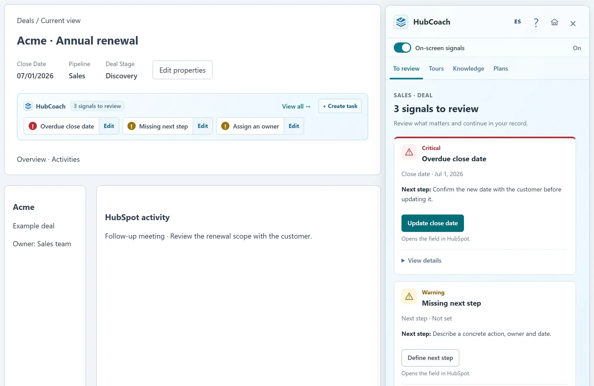Click the Follow-up meeting activity entry
Screen dimensions: 594x386
point(208,236)
